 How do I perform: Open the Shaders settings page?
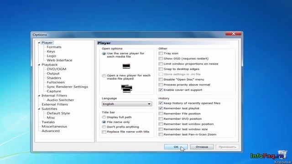pos(54,78)
